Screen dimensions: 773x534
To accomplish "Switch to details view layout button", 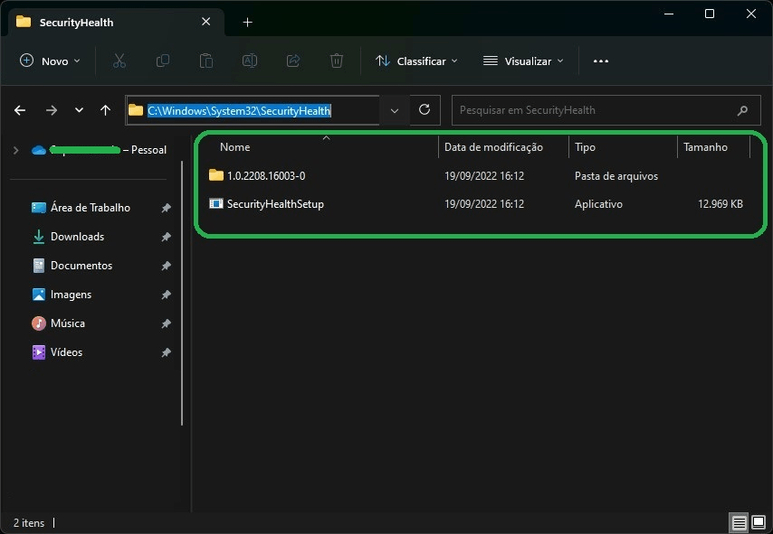I will tap(739, 522).
